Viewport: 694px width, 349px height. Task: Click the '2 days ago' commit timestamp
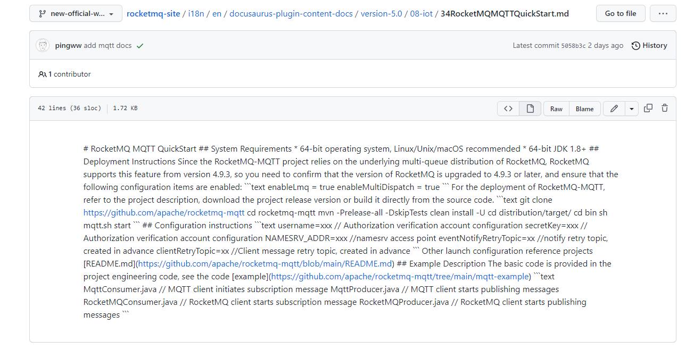606,46
